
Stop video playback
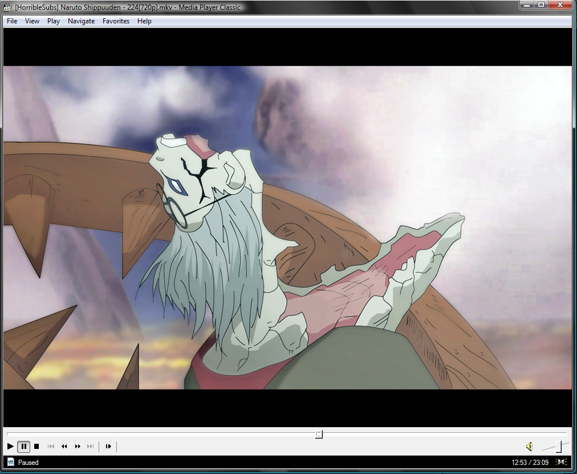pos(36,447)
